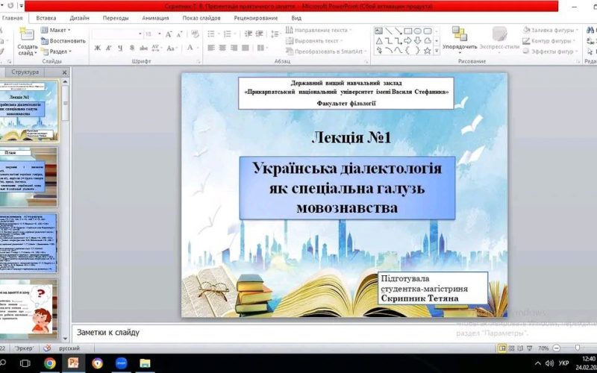Open the Макет layout dropdown
The height and width of the screenshot is (373, 597).
coord(57,31)
